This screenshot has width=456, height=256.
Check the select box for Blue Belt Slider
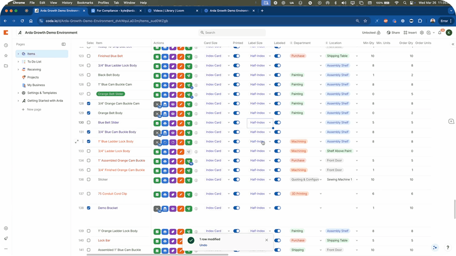(x=89, y=123)
